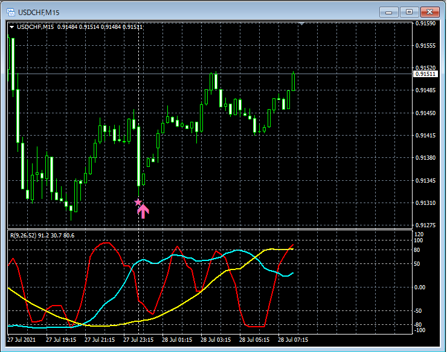This screenshot has width=447, height=352.
Task: Click the 27 Jul 23:15 time label
Action: click(138, 340)
